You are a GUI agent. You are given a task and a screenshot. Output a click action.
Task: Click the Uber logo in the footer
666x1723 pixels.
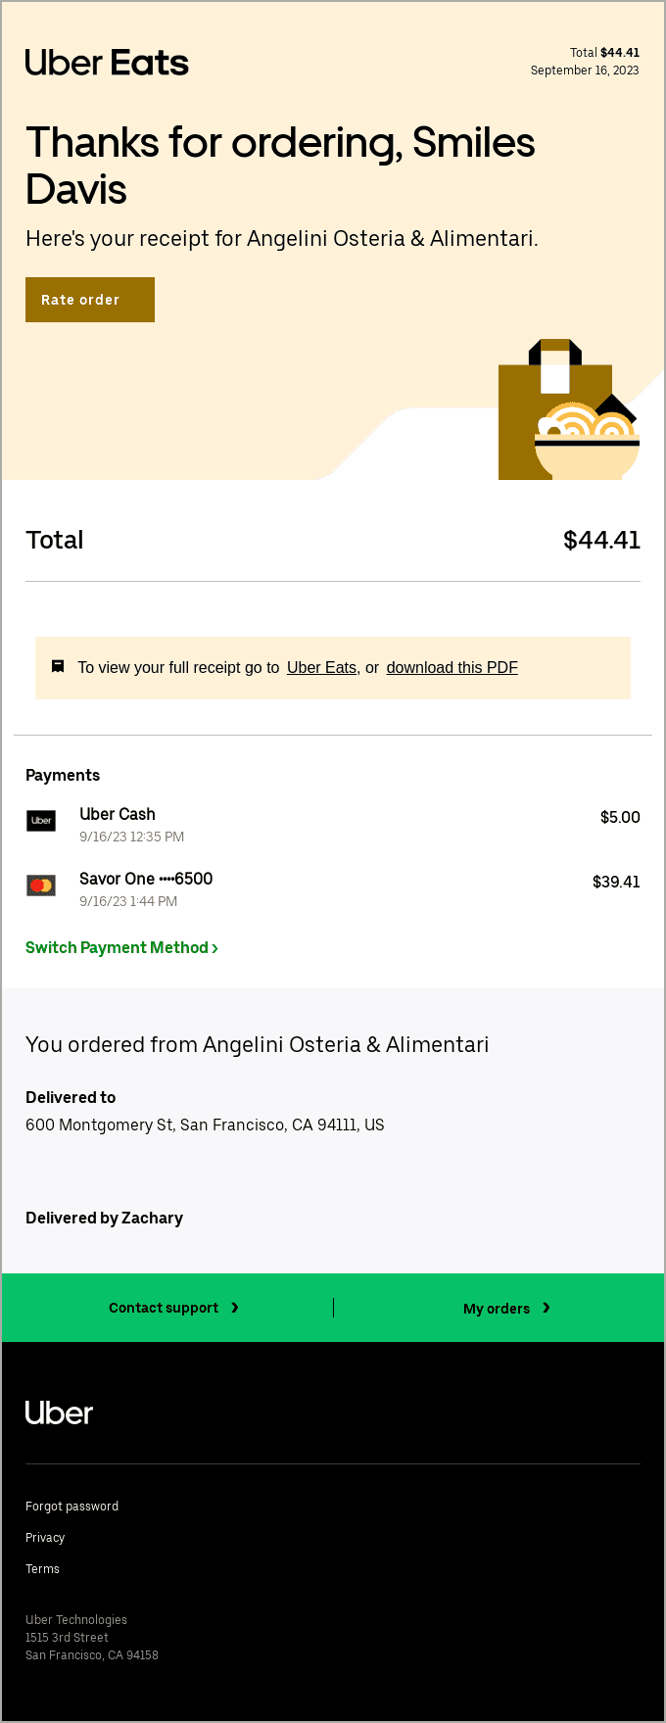pyautogui.click(x=59, y=1412)
